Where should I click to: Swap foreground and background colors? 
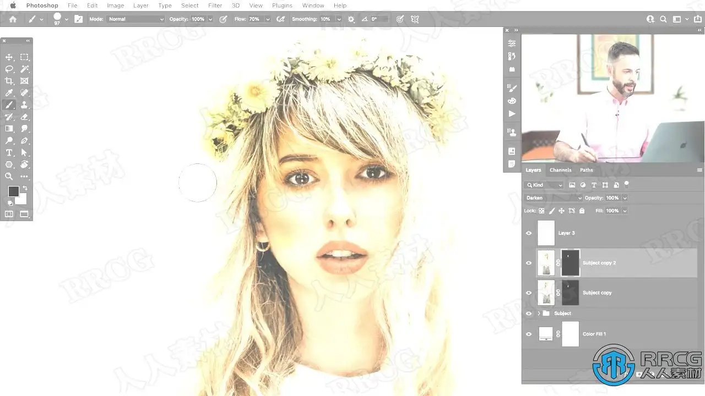click(24, 189)
